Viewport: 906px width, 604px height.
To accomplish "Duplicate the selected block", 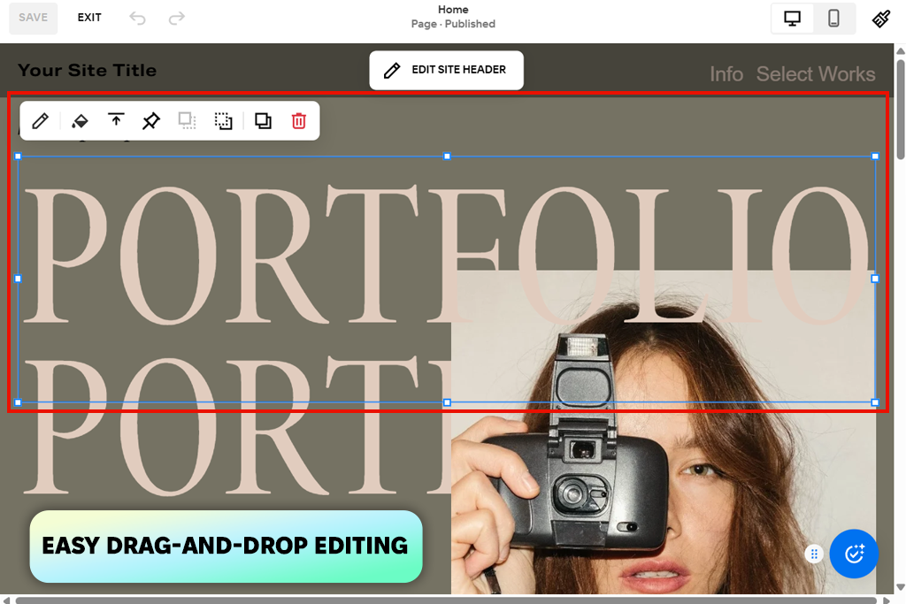I will point(263,120).
